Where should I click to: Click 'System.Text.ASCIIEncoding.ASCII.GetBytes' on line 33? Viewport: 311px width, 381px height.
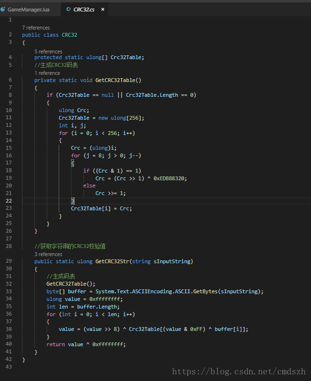coord(156,291)
